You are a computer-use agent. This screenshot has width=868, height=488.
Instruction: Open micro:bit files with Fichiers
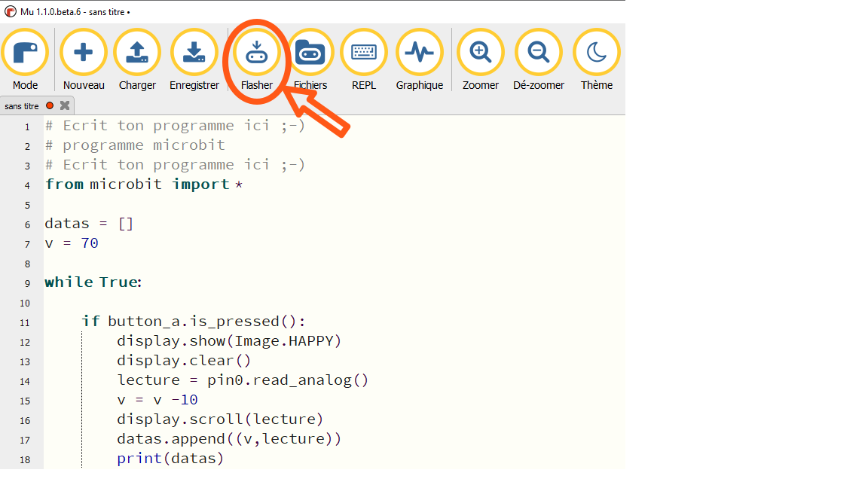click(310, 59)
